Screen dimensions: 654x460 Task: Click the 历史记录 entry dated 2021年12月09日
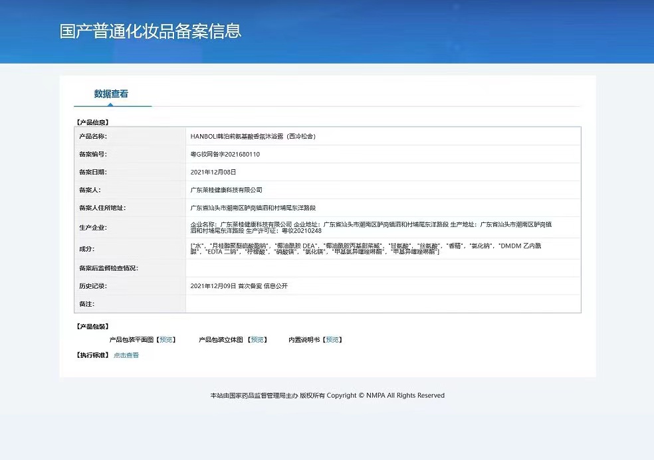239,286
